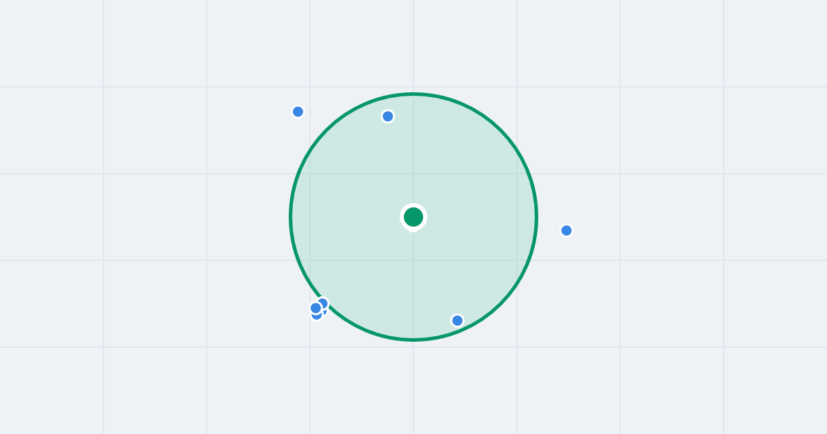This screenshot has width=827, height=434.
Task: Click the green center marker of the circle
Action: tap(413, 217)
